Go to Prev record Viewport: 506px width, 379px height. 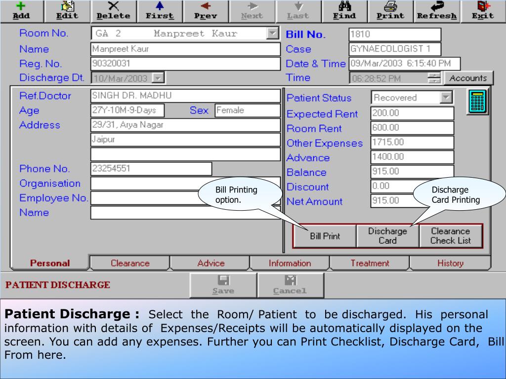pyautogui.click(x=206, y=11)
